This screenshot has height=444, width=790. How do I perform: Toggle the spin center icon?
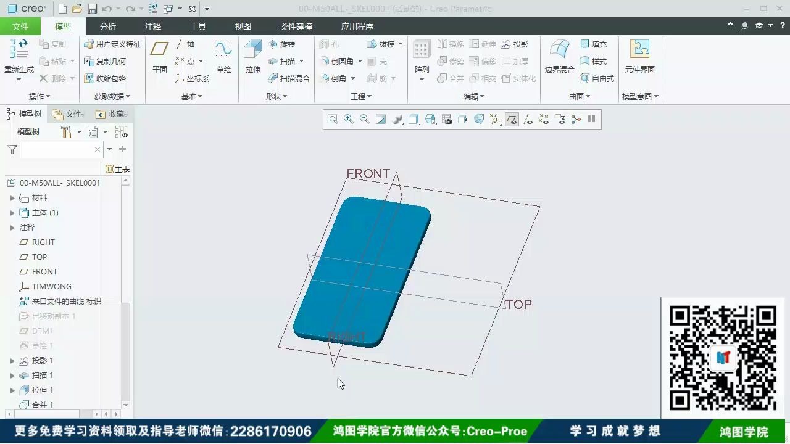click(x=576, y=119)
